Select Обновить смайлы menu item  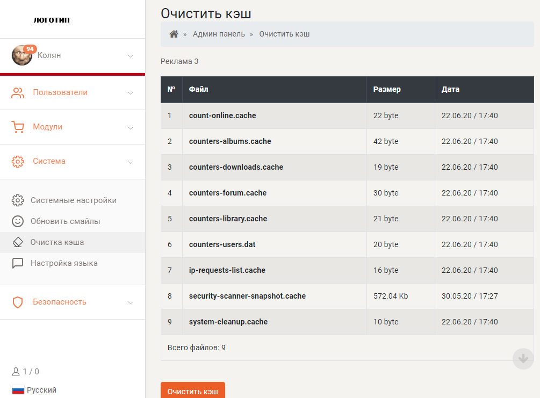[x=65, y=221]
